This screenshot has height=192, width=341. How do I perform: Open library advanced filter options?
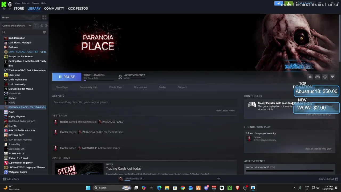click(44, 32)
